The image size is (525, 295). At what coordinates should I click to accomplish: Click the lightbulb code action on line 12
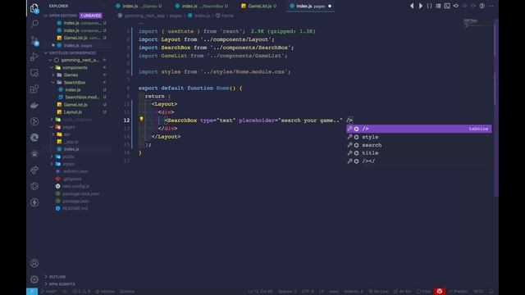(141, 119)
